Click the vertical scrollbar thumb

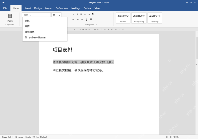tap(196, 48)
